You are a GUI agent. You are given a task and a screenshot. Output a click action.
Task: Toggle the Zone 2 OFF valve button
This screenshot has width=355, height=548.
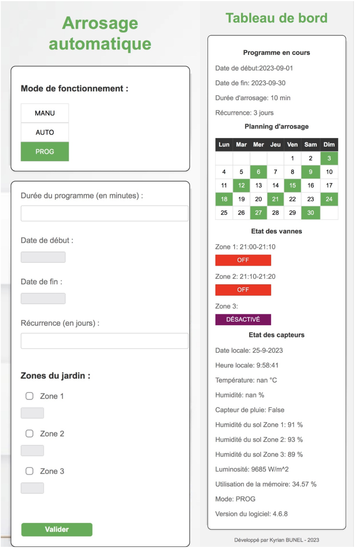pos(243,290)
